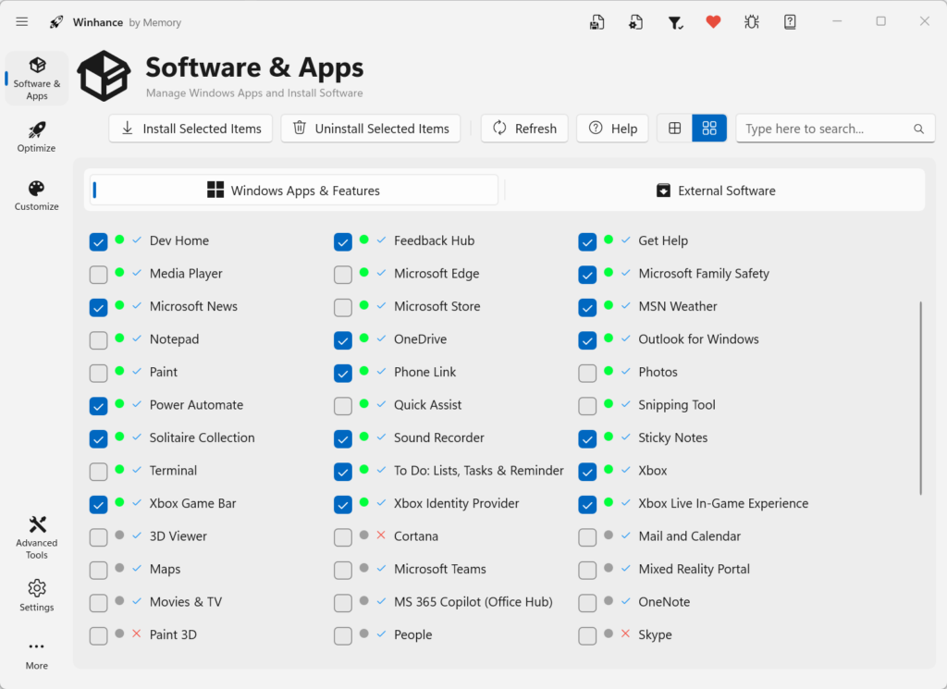
Task: Uncheck the Dev Home checkbox
Action: 98,241
